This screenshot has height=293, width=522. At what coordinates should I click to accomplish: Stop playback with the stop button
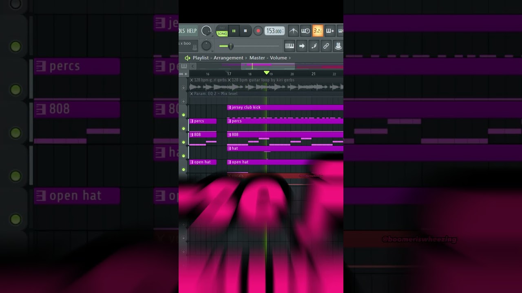point(245,31)
